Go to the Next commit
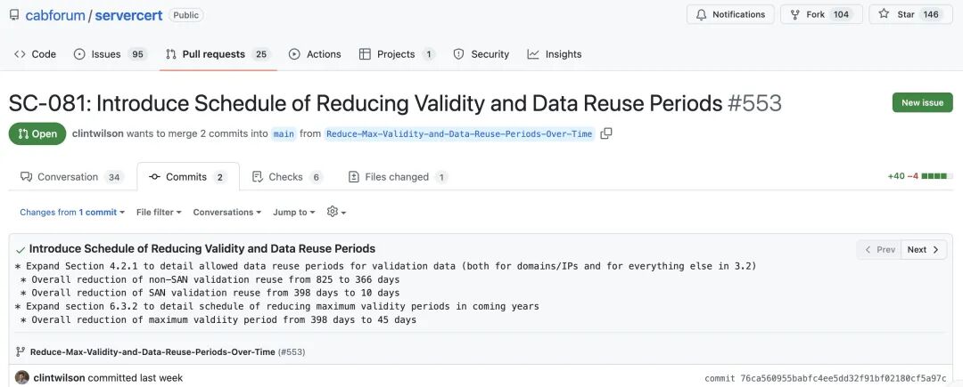This screenshot has width=963, height=387. 923,249
